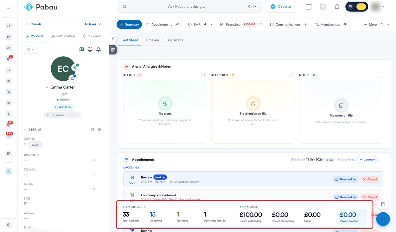Viewport: 396px width, 232px height.
Task: Open the grid layout dropdown
Action: coord(31,49)
